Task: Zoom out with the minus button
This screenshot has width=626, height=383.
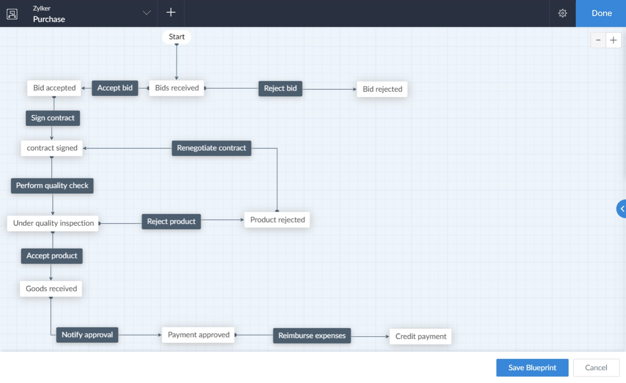Action: click(x=598, y=40)
